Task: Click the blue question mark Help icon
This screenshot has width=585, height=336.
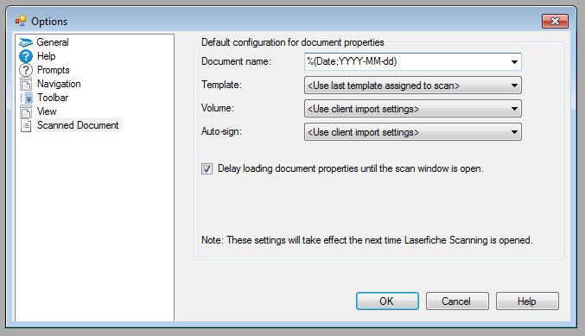Action: (x=26, y=56)
